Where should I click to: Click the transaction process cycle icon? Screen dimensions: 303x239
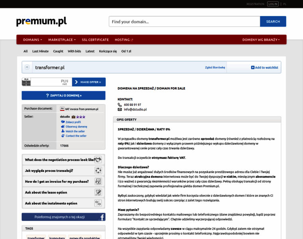[x=98, y=170]
